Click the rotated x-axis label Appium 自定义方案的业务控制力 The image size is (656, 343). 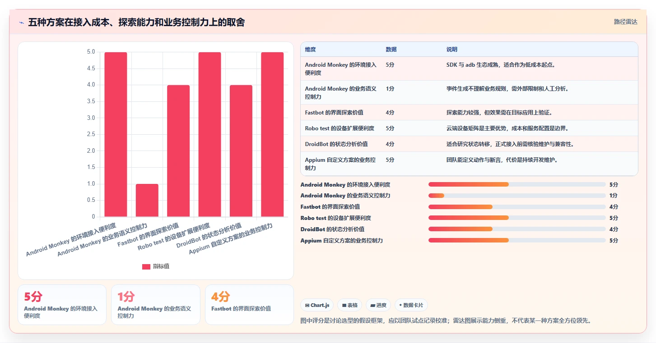point(231,238)
